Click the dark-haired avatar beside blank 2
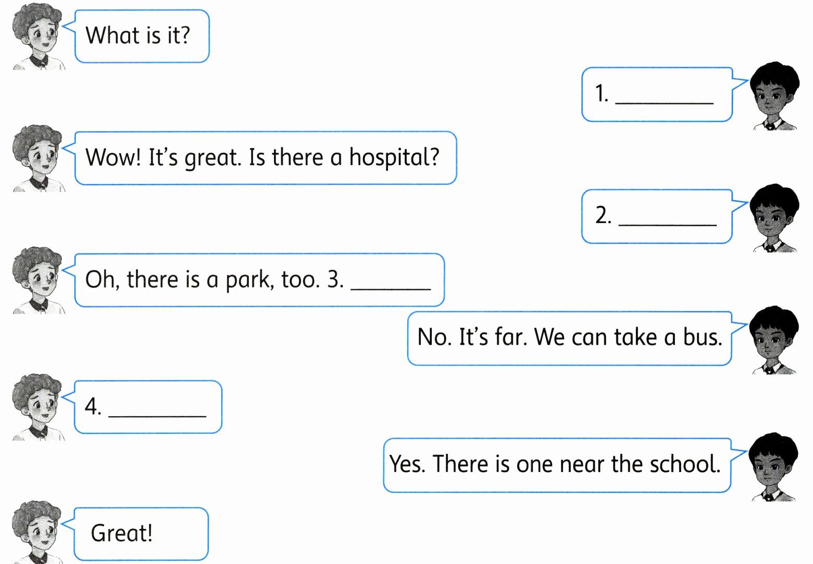This screenshot has height=564, width=813. 773,217
